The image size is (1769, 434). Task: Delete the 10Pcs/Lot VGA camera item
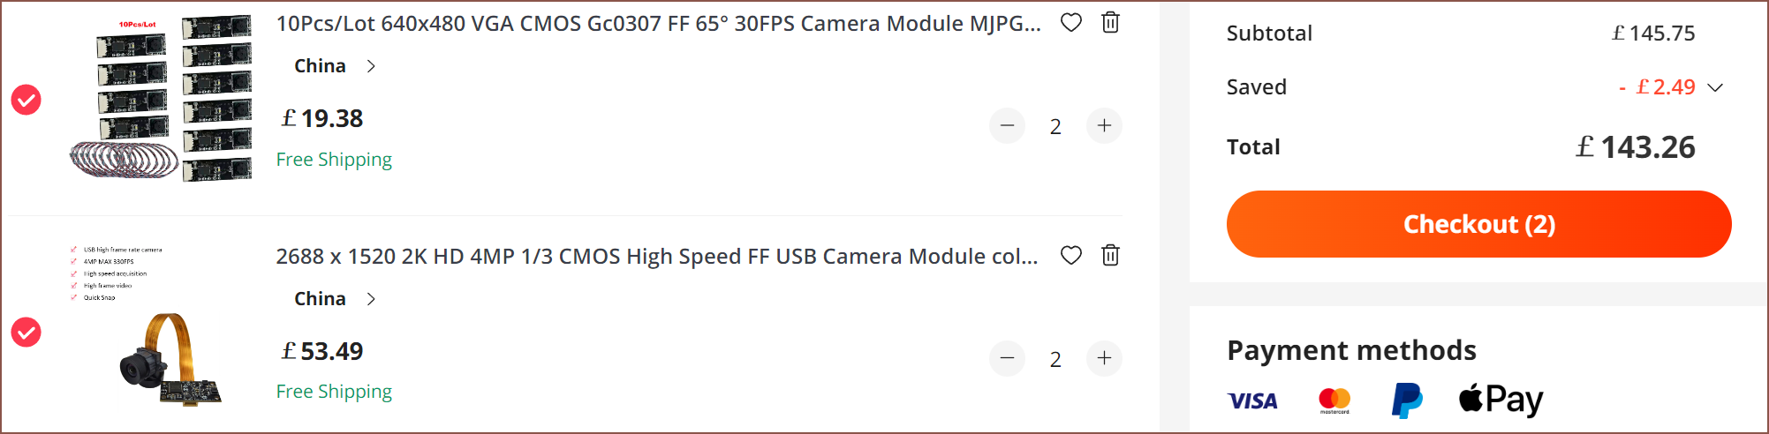point(1110,22)
